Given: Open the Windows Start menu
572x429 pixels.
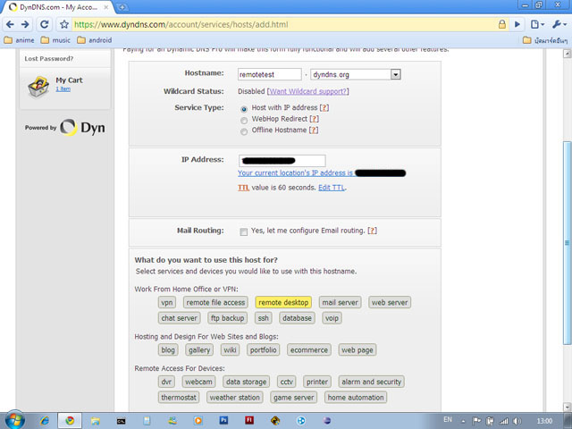Looking at the screenshot, I should point(14,420).
